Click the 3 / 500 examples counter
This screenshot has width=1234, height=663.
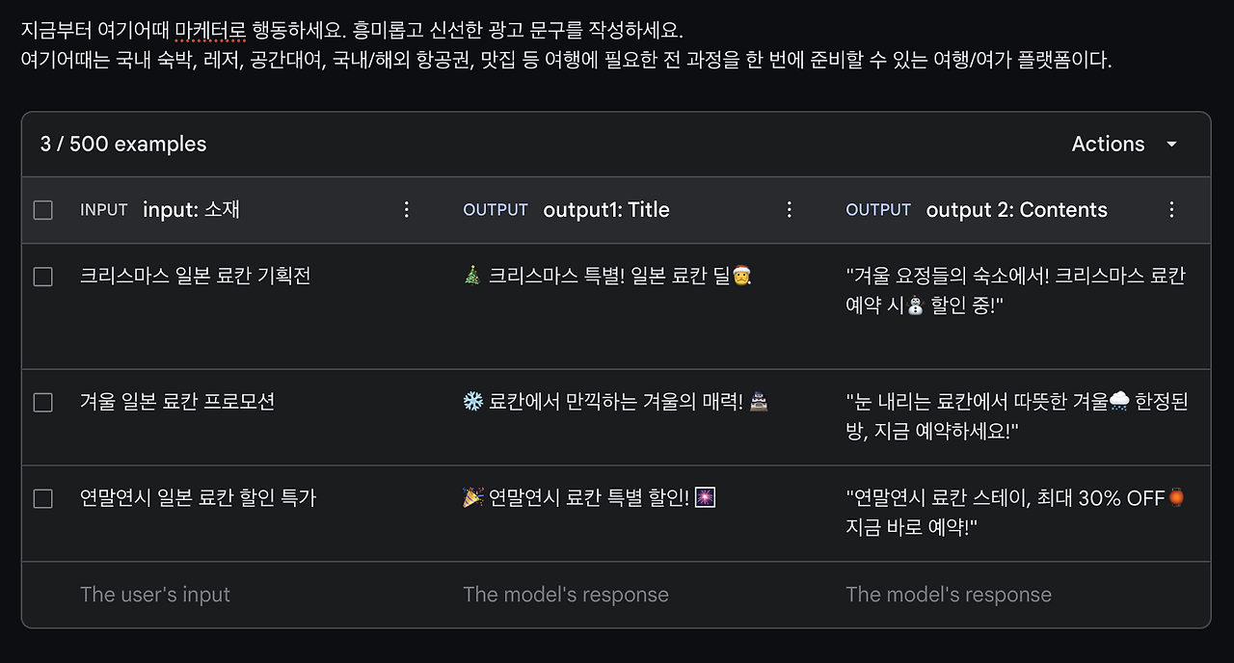coord(121,144)
